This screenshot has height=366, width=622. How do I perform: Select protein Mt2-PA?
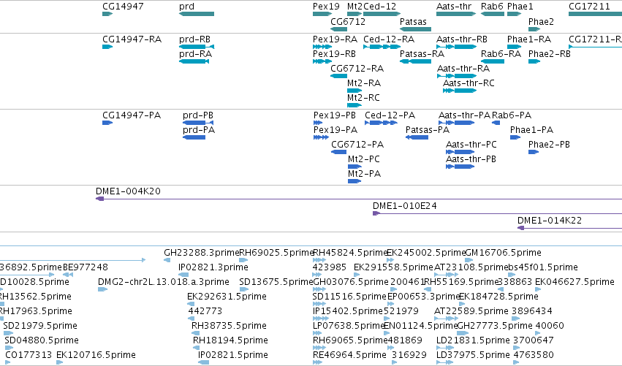(364, 174)
